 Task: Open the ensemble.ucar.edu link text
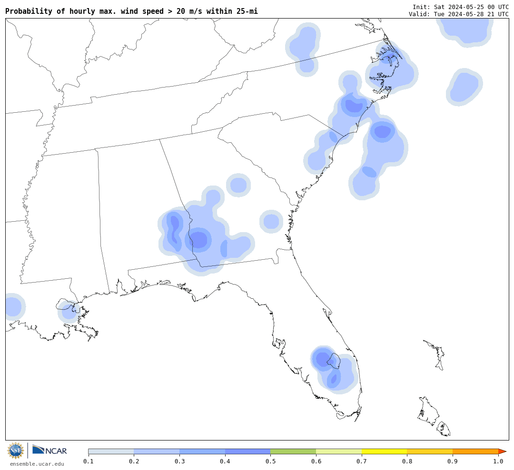tap(37, 464)
